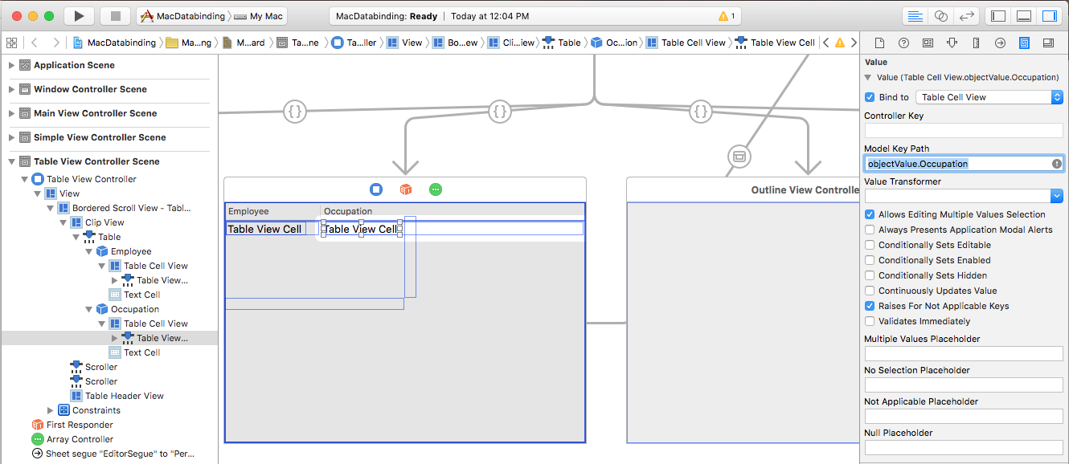This screenshot has height=464, width=1069.
Task: Show the Standard editor
Action: pyautogui.click(x=915, y=16)
